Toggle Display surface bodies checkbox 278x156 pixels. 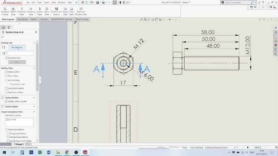click(6, 101)
